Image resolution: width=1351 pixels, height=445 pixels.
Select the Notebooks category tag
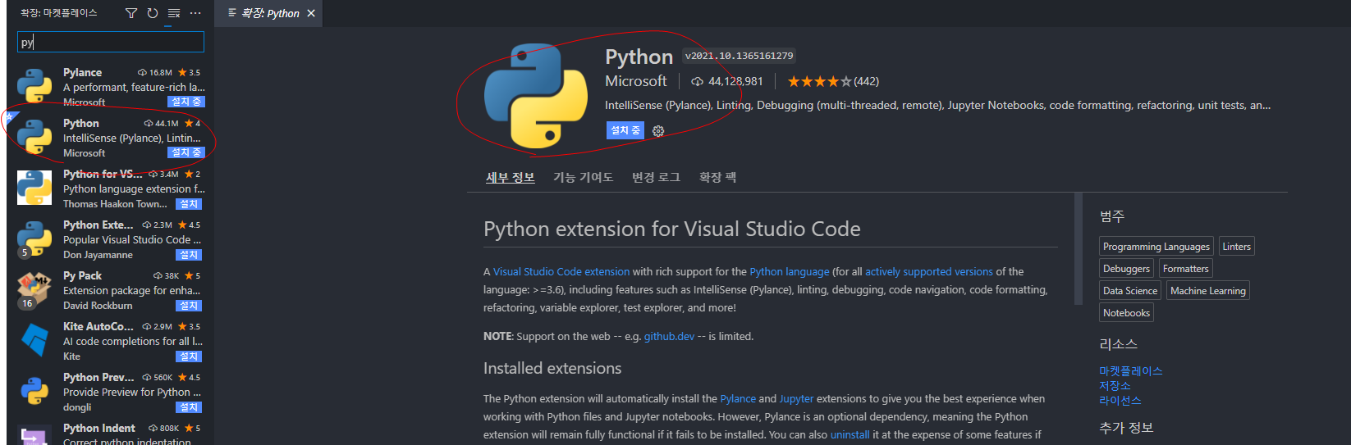pyautogui.click(x=1126, y=313)
